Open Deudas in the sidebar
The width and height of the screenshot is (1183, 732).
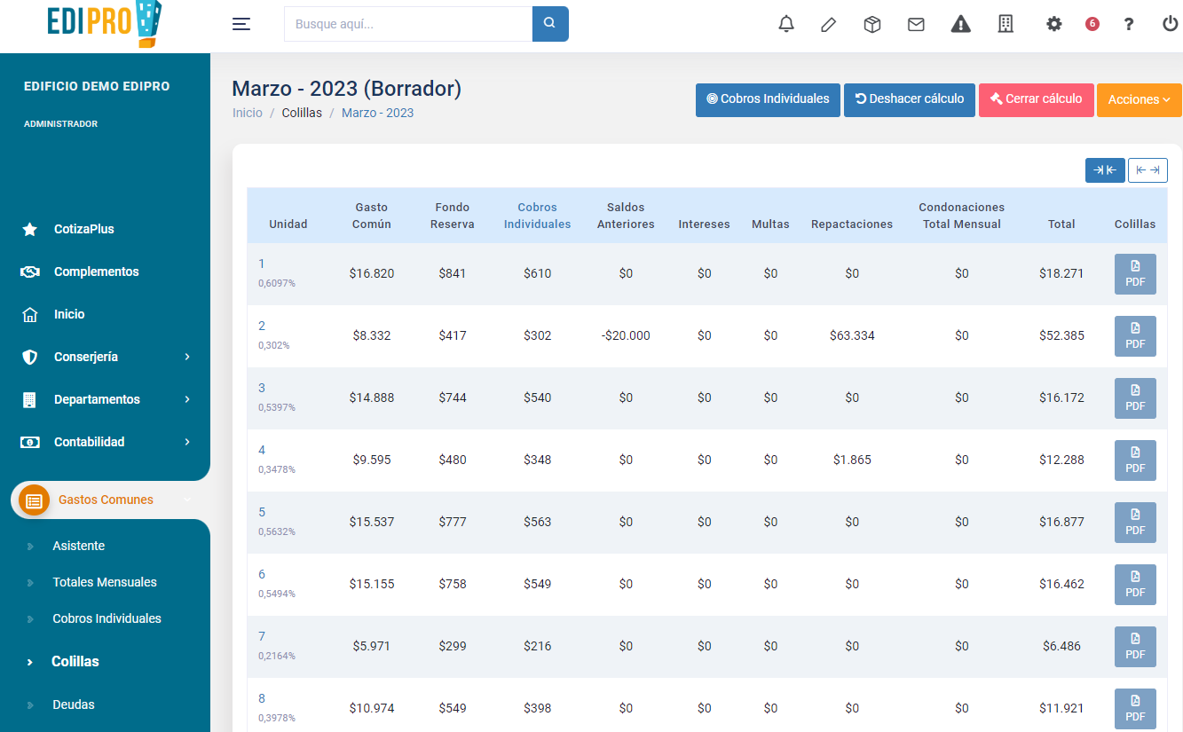tap(74, 704)
